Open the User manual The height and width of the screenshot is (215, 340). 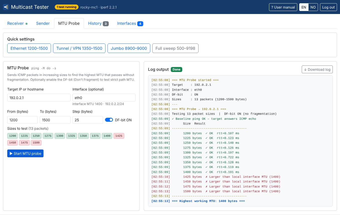point(283,7)
